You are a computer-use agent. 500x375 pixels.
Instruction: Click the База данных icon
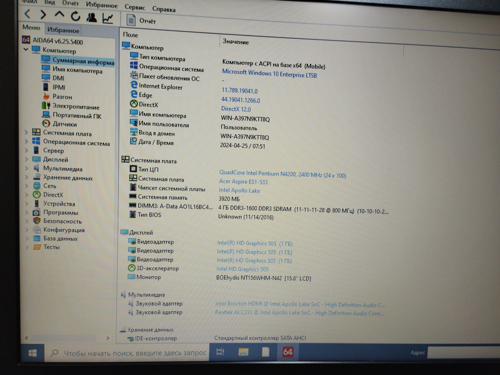coord(37,238)
